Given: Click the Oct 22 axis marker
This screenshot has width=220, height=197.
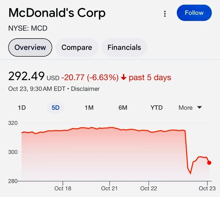Looking at the screenshot, I should (149, 188).
